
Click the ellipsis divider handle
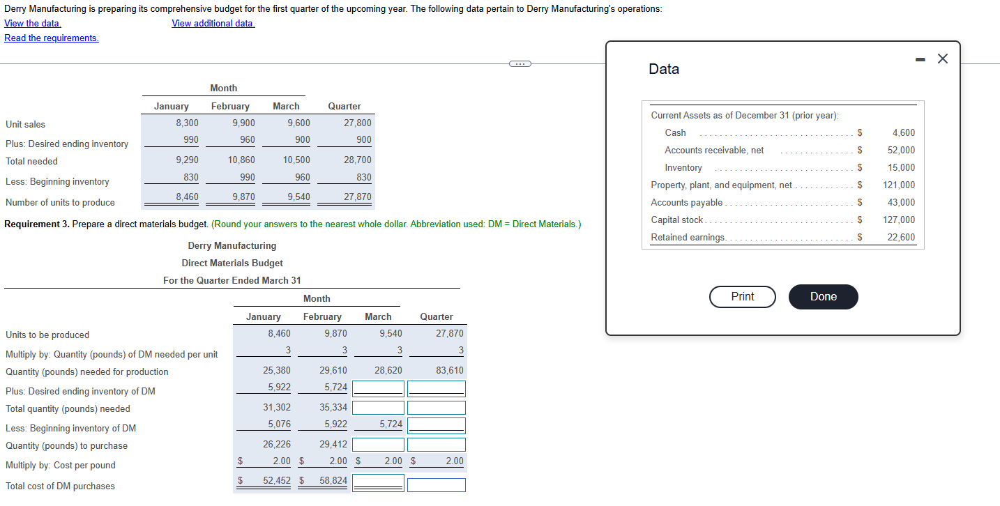pyautogui.click(x=520, y=64)
